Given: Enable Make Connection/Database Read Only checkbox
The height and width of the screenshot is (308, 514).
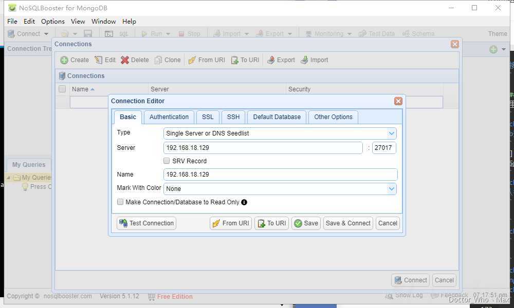Looking at the screenshot, I should [120, 202].
